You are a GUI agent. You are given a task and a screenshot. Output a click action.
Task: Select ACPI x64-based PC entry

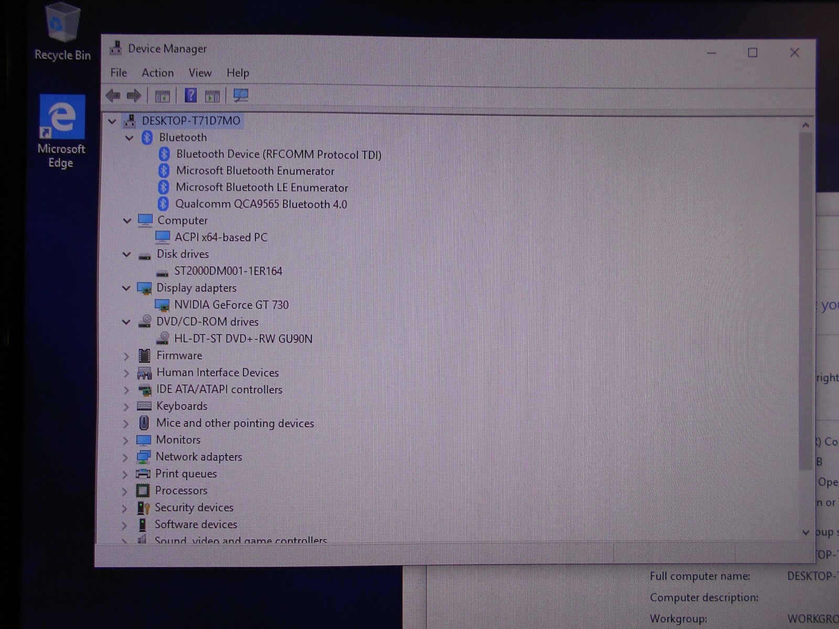[221, 237]
